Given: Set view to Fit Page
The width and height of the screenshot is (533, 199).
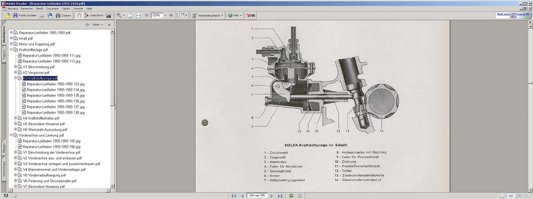Looking at the screenshot, I should 130,16.
